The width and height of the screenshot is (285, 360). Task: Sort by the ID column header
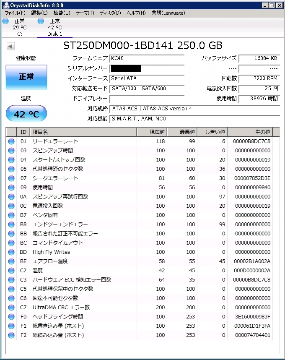tap(23, 132)
